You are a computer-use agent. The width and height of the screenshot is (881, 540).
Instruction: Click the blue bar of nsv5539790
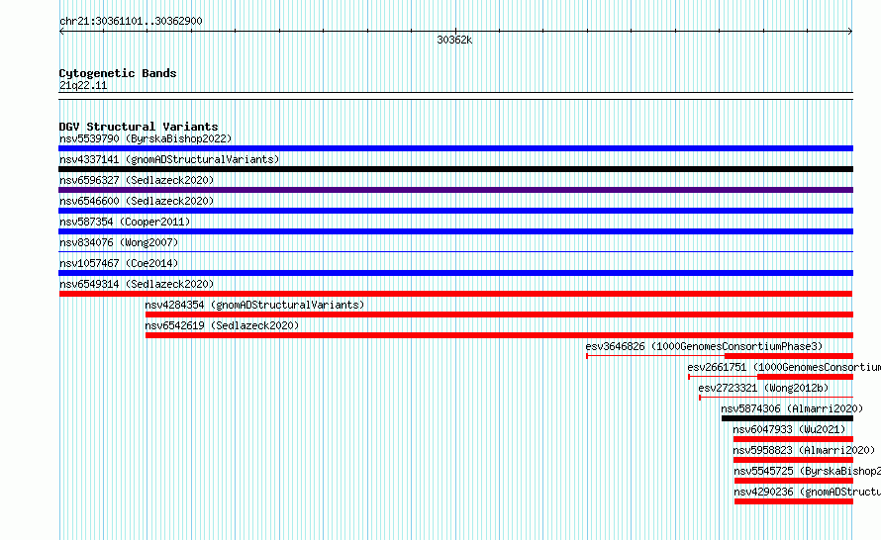point(455,148)
